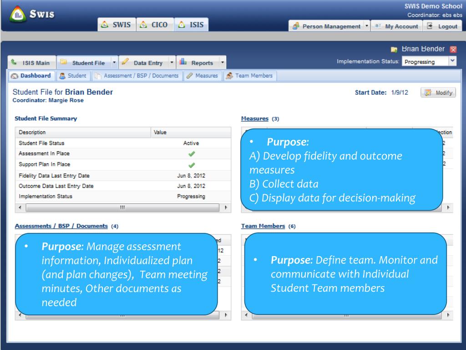Screen dimensions: 466x350
Task: Click the Reports bar chart icon
Action: (x=183, y=62)
